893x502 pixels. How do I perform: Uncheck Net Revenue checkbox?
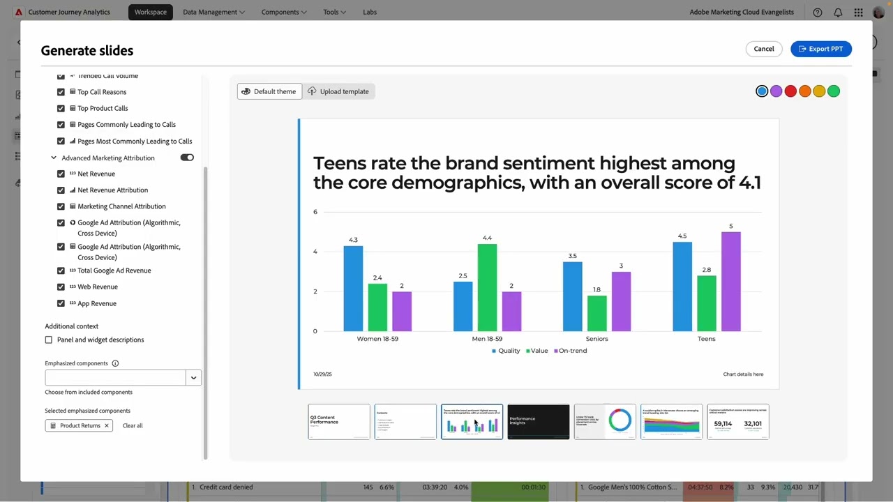point(61,174)
